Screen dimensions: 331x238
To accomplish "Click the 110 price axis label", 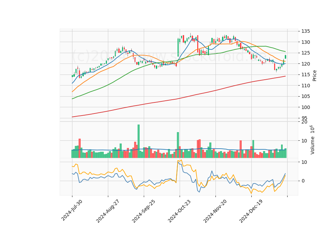I will tap(305, 86).
